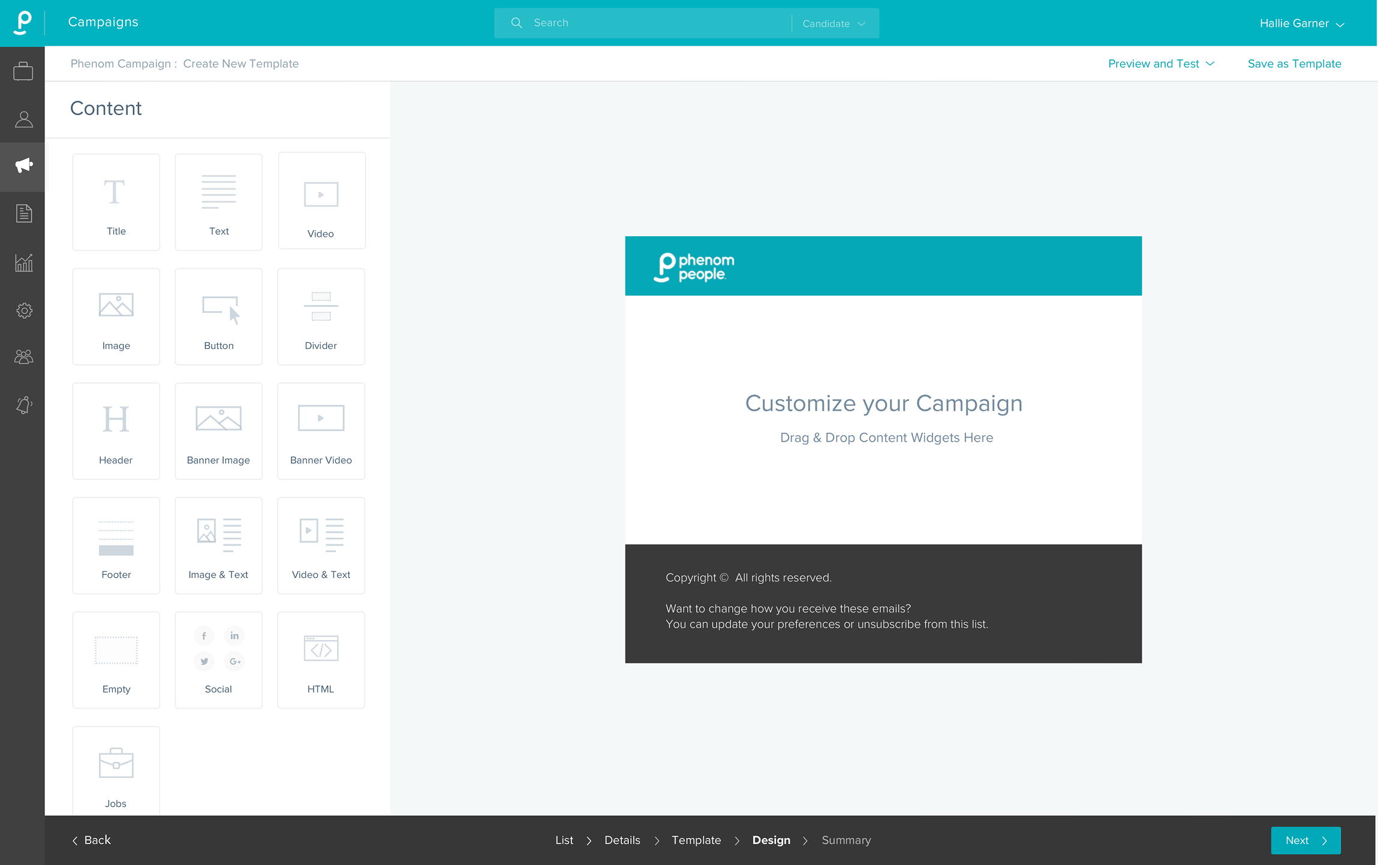Select the Banner Video widget
The image size is (1378, 865).
click(x=321, y=431)
